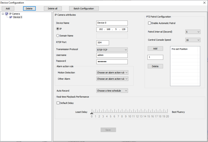The height and width of the screenshot is (142, 208).
Task: Enable Automatic Patrol checkbox
Action: click(x=149, y=23)
